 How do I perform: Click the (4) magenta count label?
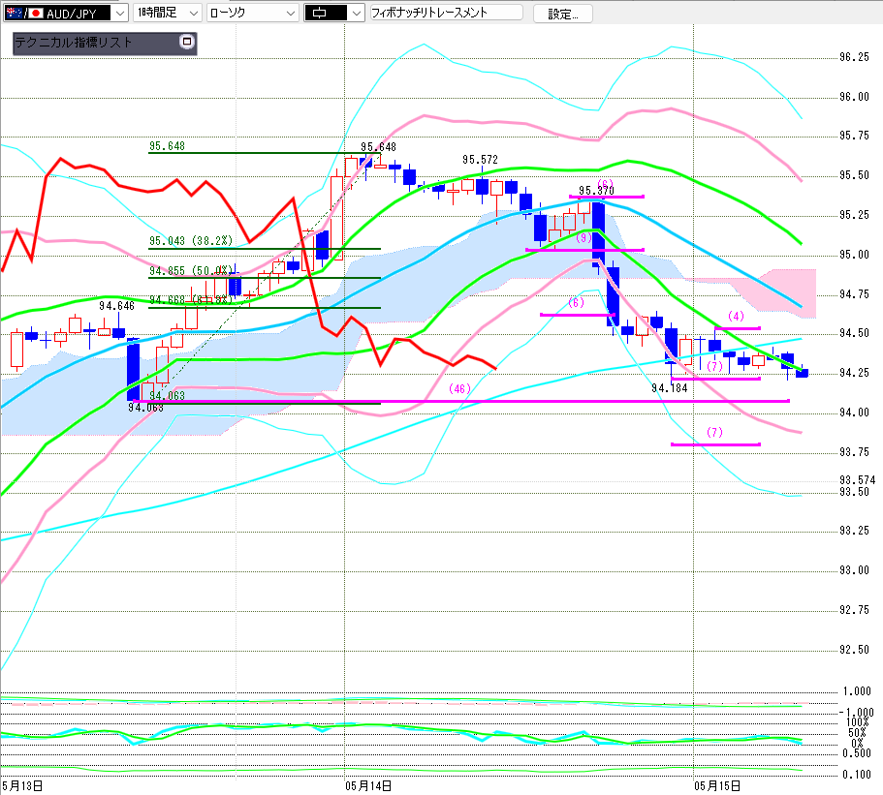click(736, 317)
